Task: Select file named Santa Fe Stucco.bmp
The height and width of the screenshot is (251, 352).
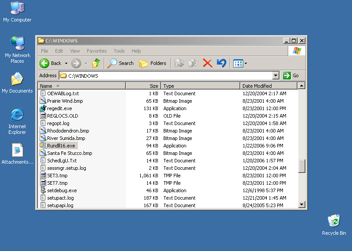Action: (x=70, y=153)
